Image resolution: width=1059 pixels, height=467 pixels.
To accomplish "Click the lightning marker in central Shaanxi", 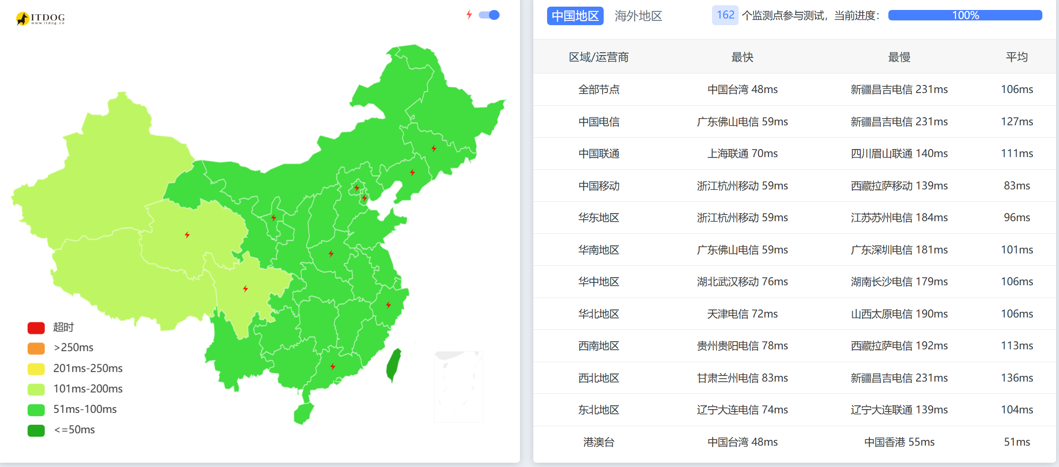I will click(331, 253).
